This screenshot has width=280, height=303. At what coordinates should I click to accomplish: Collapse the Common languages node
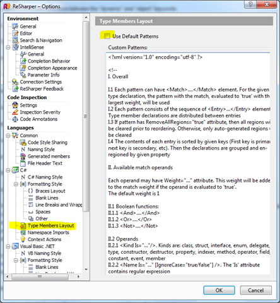tap(8, 136)
